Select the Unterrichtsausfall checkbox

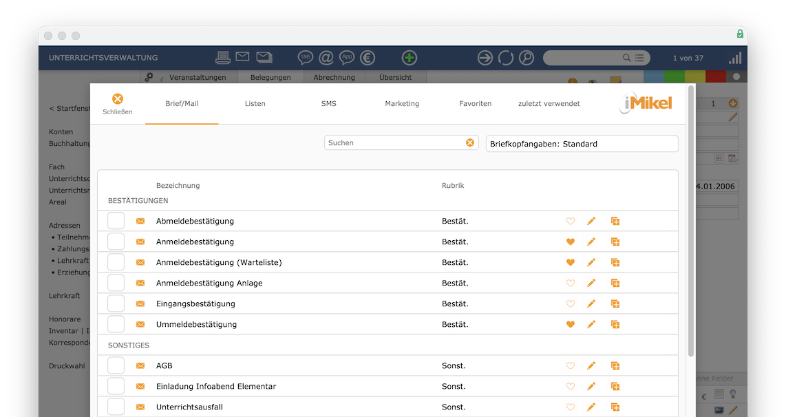coord(116,407)
